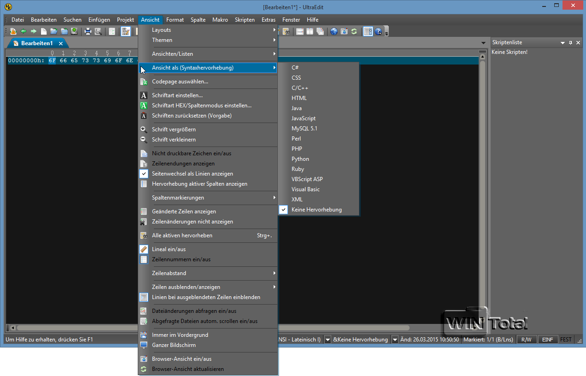Image resolution: width=586 pixels, height=376 pixels.
Task: Open the Skriptenliste panel dropdown arrow
Action: [x=563, y=42]
